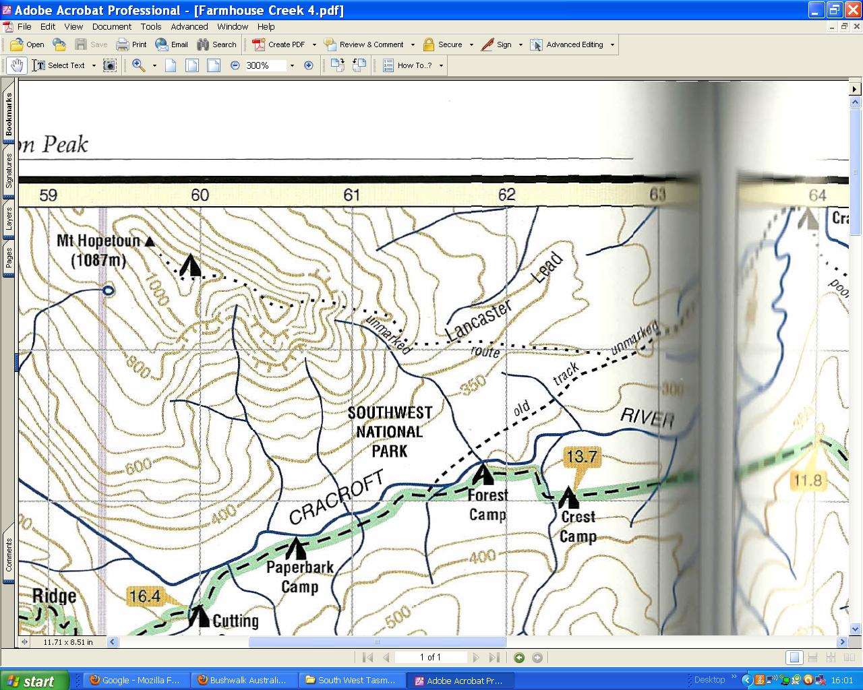This screenshot has width=863, height=690.
Task: Rotate page counterclockwise
Action: coord(359,65)
